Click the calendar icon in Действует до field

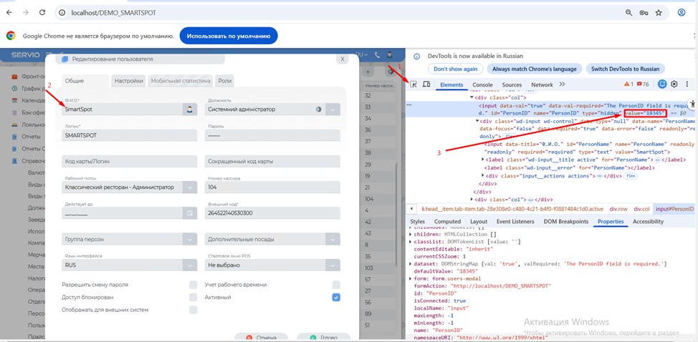[x=189, y=213]
